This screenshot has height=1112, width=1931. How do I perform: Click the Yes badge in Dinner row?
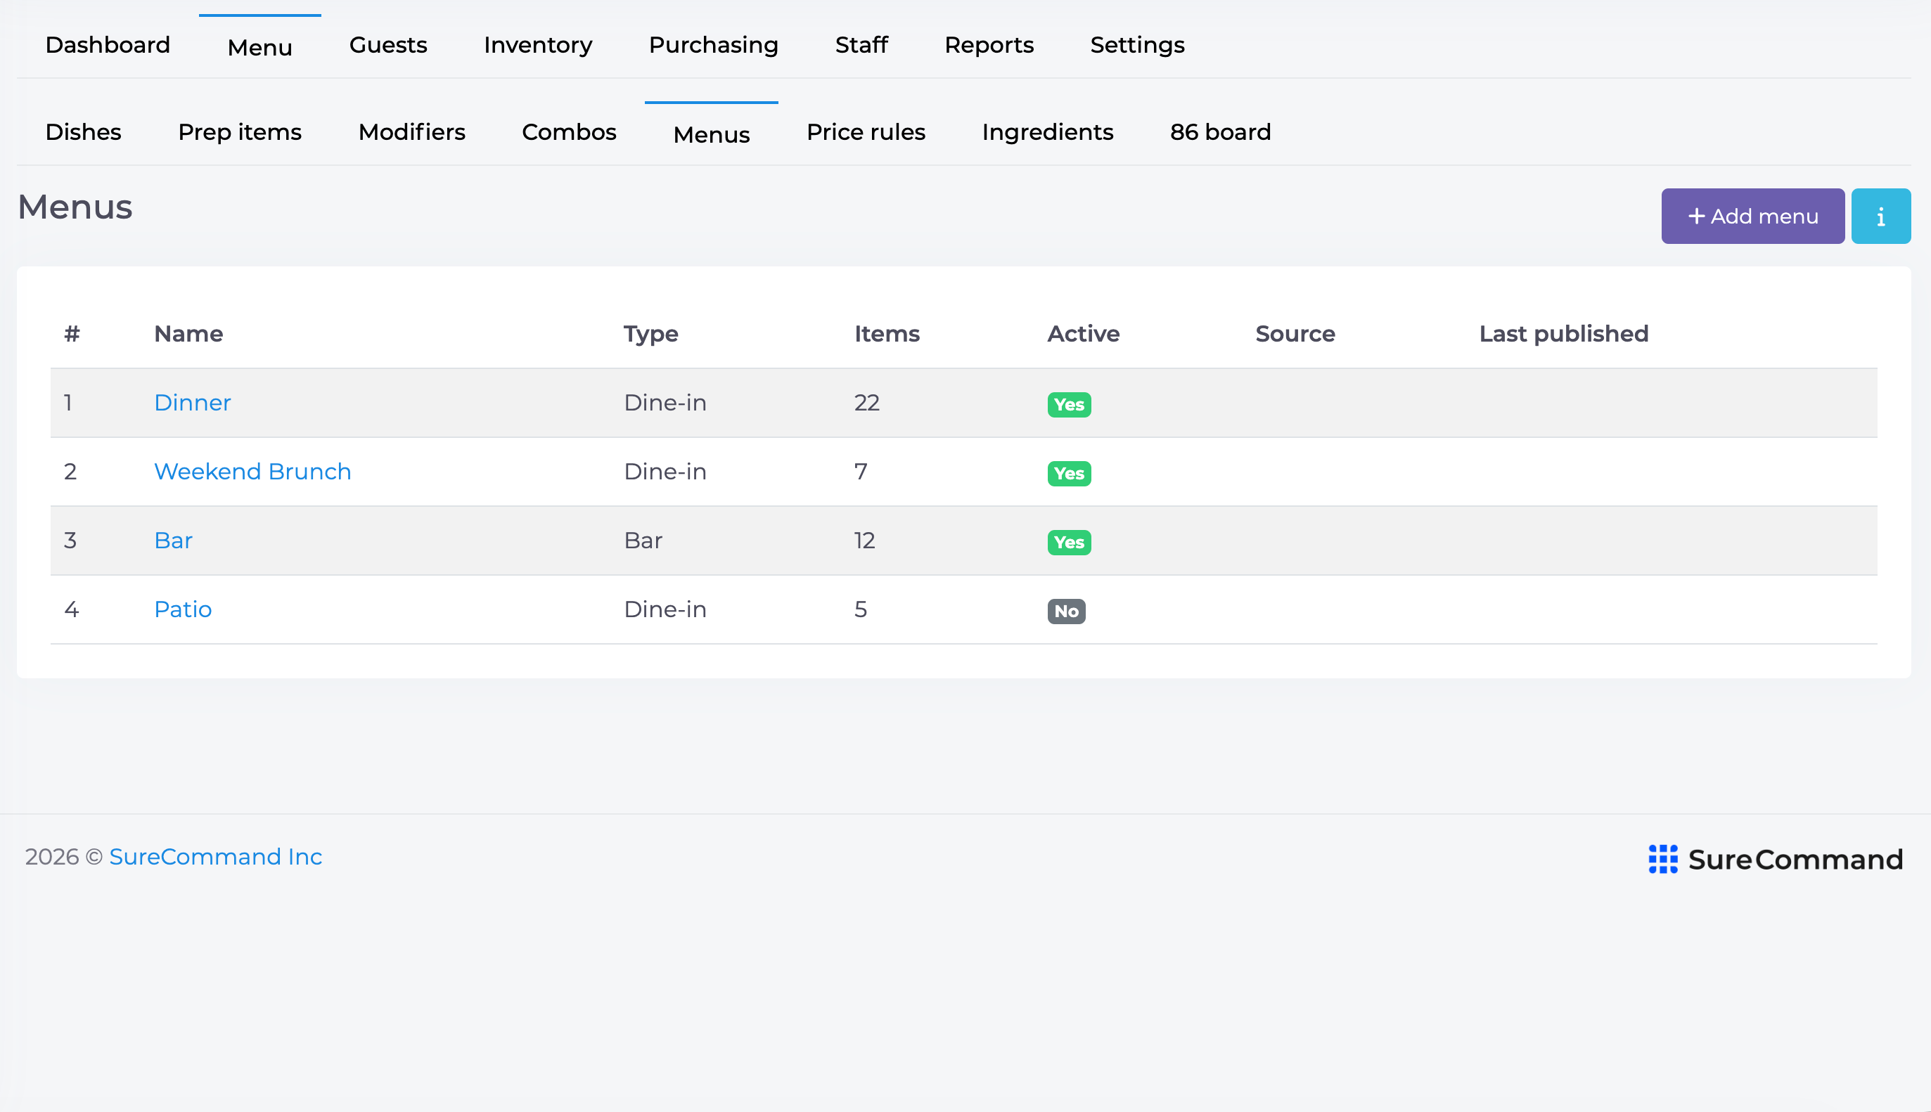coord(1069,405)
